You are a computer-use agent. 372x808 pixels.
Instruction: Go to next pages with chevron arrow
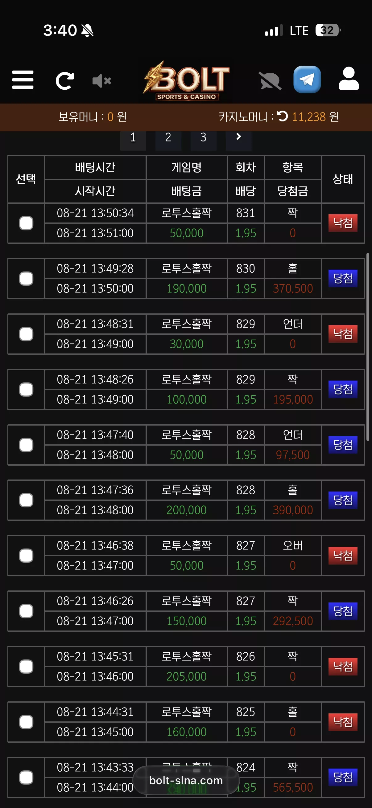coord(238,137)
